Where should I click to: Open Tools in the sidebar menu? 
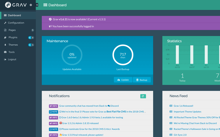(18, 52)
